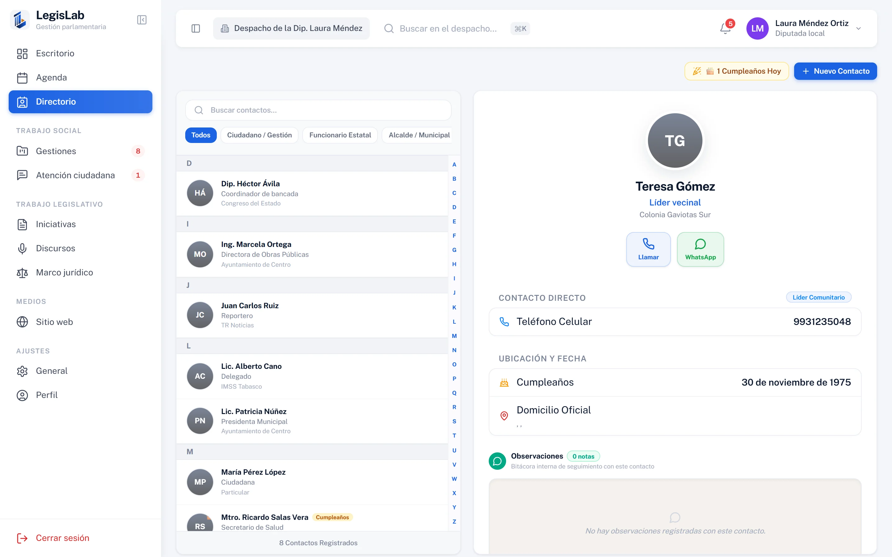Click the Despacho de la Dip. Laura Méndez selector
Viewport: 892px width, 557px height.
(x=291, y=28)
